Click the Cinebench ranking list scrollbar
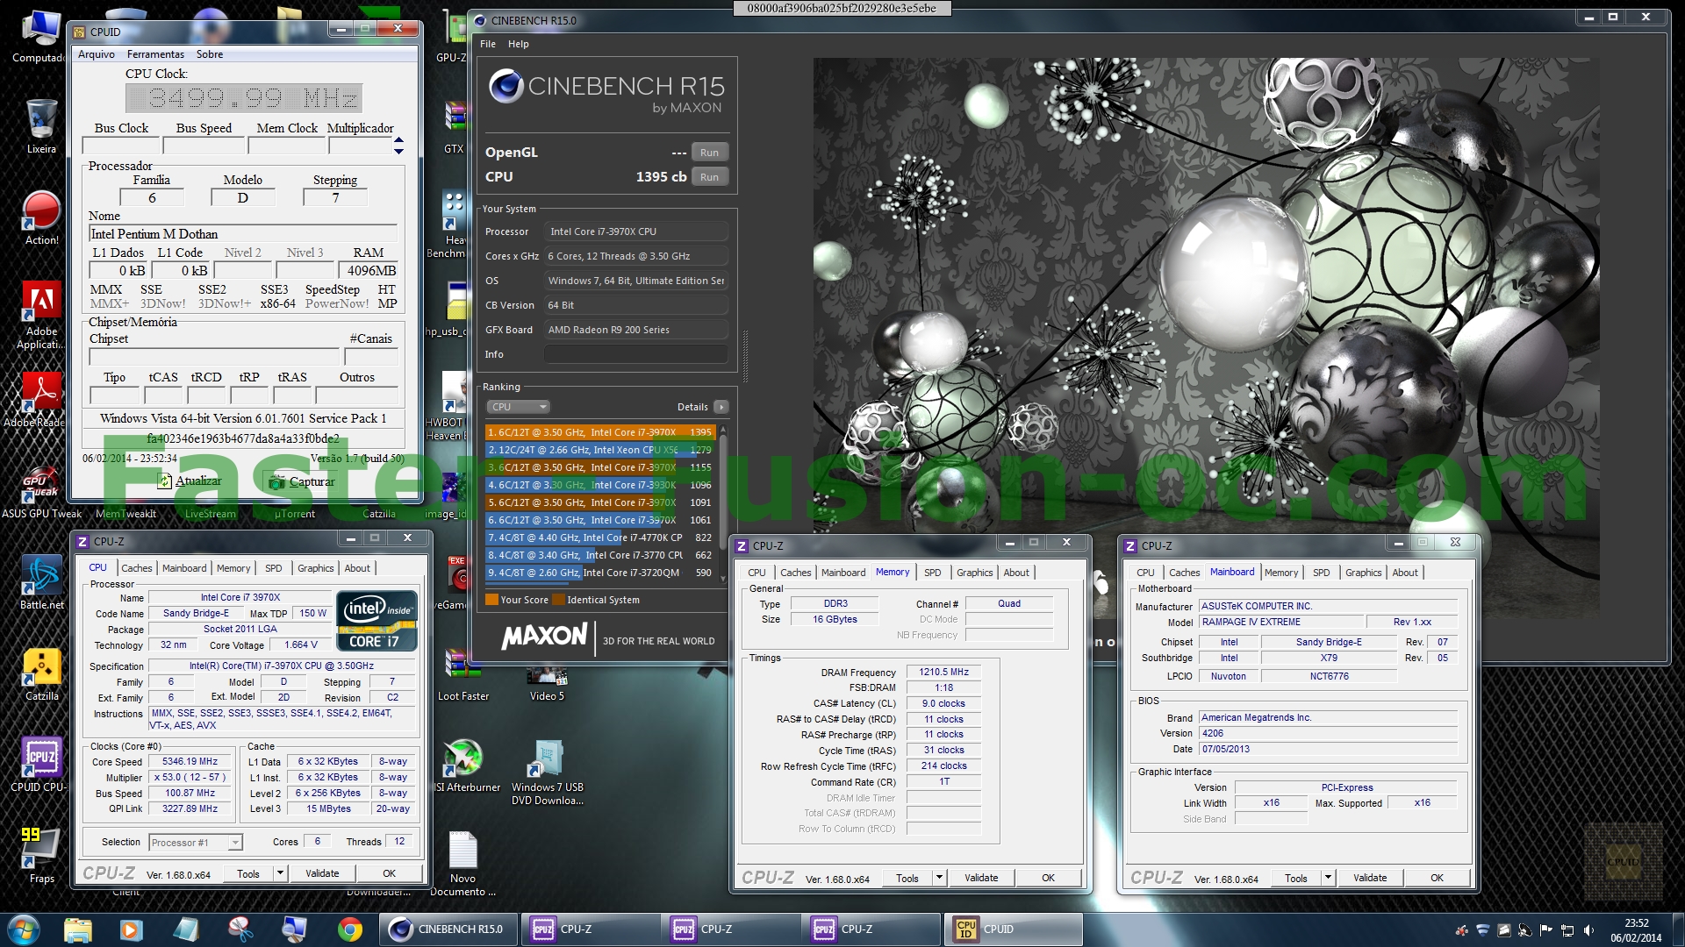This screenshot has width=1685, height=947. pyautogui.click(x=723, y=503)
